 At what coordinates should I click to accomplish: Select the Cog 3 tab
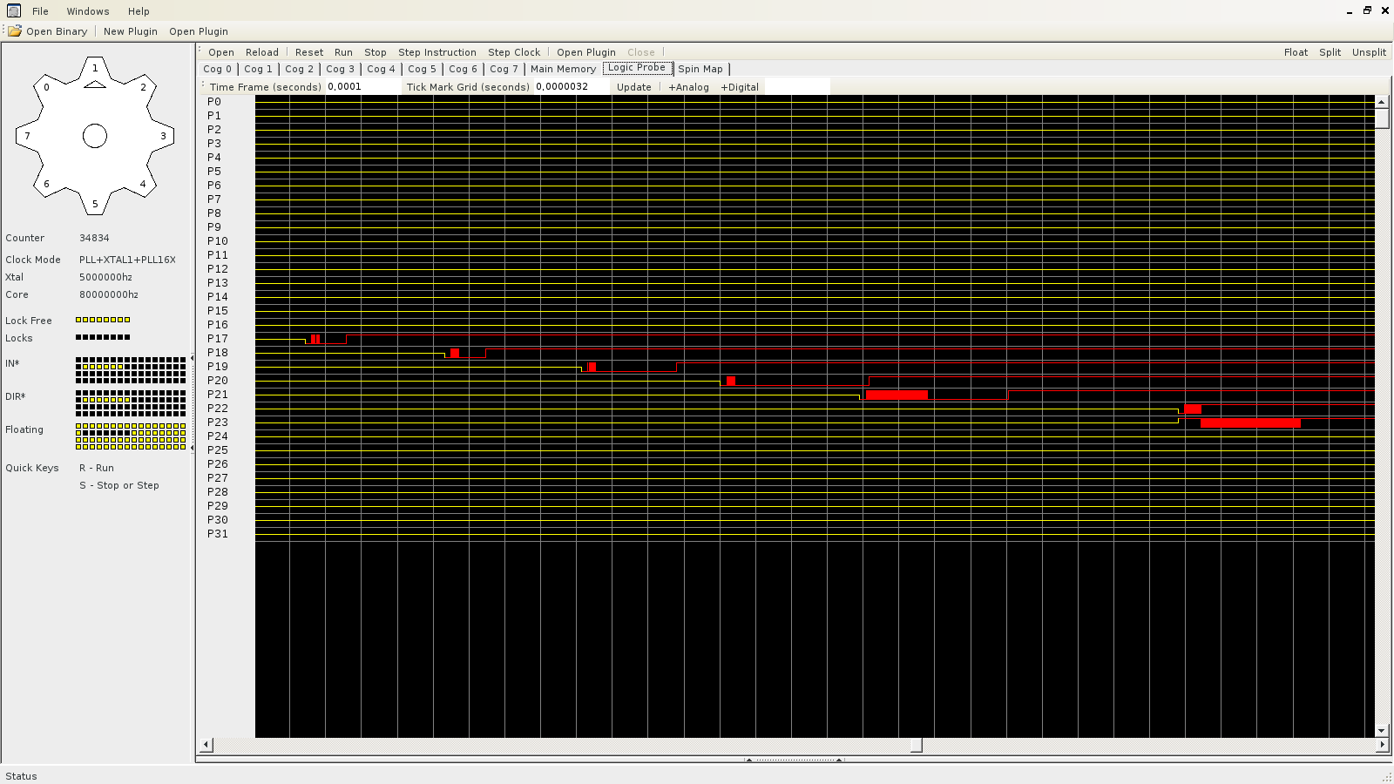(x=340, y=69)
